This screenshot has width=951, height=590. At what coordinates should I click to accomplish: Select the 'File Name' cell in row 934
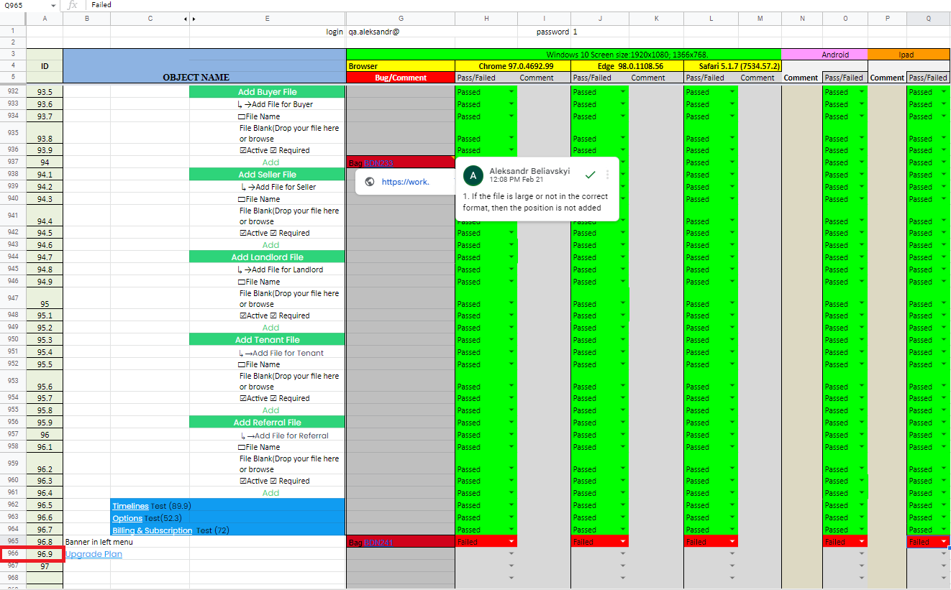(268, 116)
